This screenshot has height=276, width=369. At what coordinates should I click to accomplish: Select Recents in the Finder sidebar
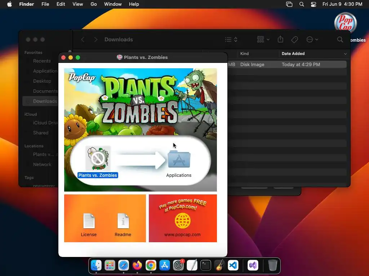[42, 61]
